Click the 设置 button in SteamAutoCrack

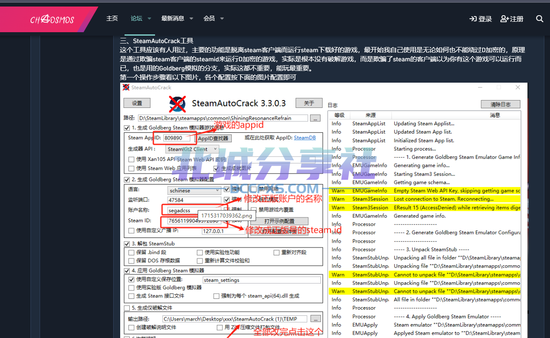(x=137, y=103)
